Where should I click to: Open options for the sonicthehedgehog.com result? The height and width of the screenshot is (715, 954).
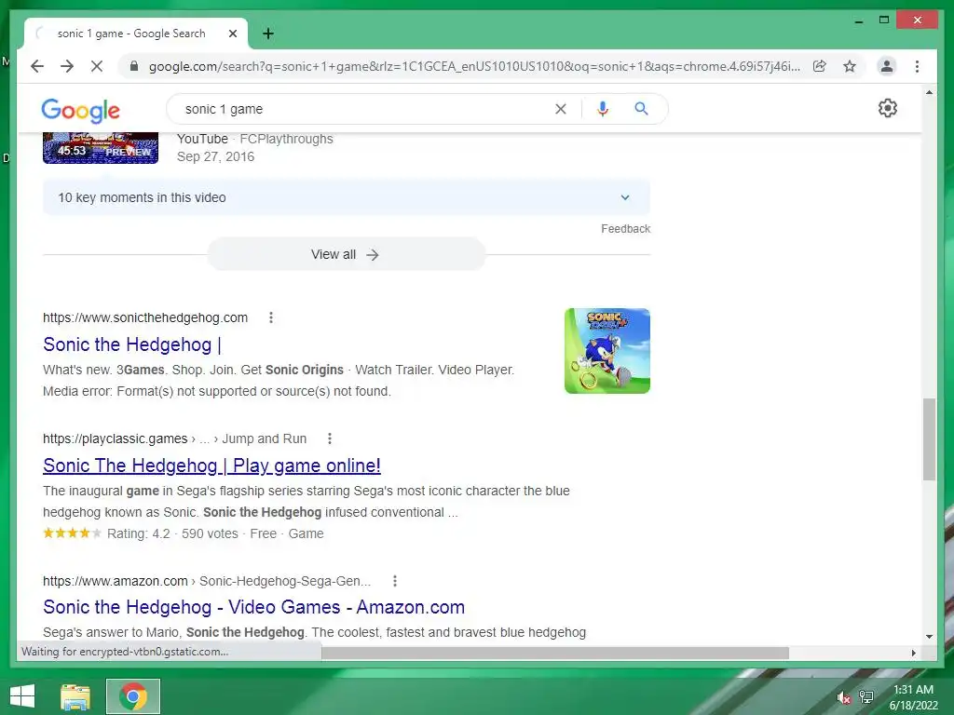pos(271,317)
